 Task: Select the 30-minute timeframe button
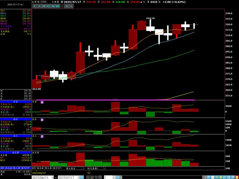pos(53,6)
